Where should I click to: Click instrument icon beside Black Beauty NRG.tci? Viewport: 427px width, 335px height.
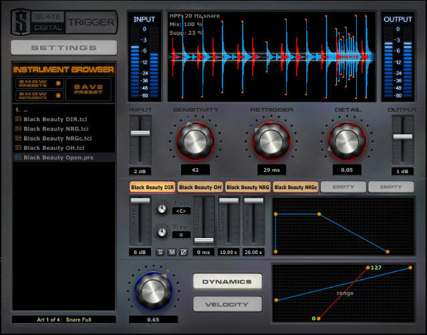[x=18, y=128]
